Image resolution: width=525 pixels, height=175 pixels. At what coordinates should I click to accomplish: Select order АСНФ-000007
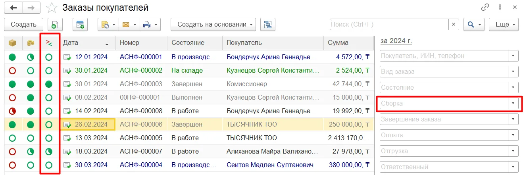click(141, 152)
